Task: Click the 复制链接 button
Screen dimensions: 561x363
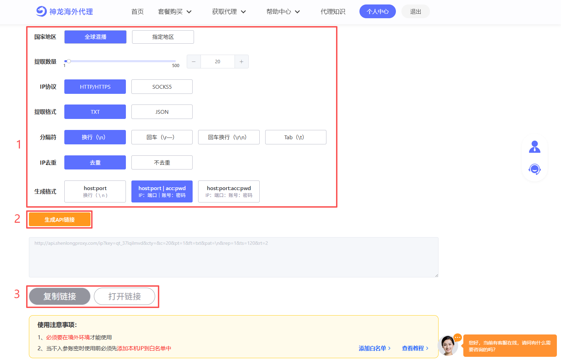Action: pyautogui.click(x=60, y=296)
